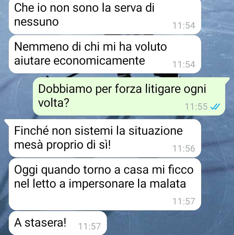Tap the 11:57 timestamp next to 'A stasera!'
The image size is (234, 235).
tap(89, 226)
